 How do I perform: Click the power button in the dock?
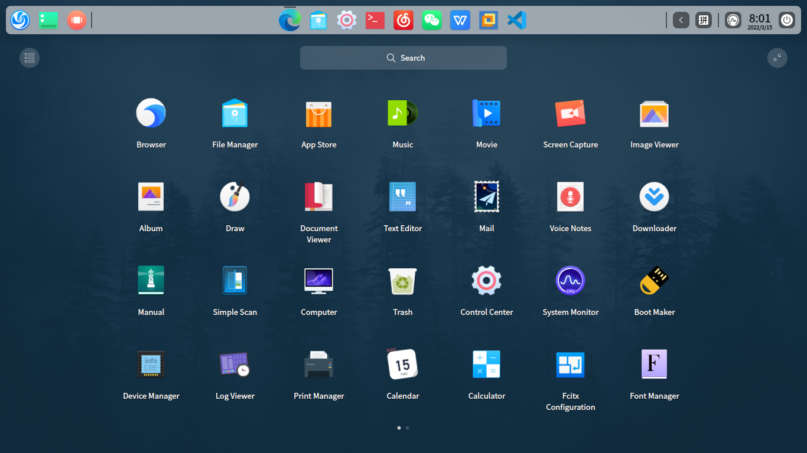[x=787, y=20]
